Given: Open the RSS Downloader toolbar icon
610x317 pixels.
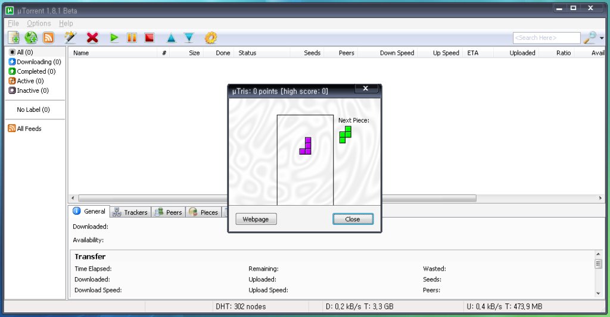Looking at the screenshot, I should [49, 37].
